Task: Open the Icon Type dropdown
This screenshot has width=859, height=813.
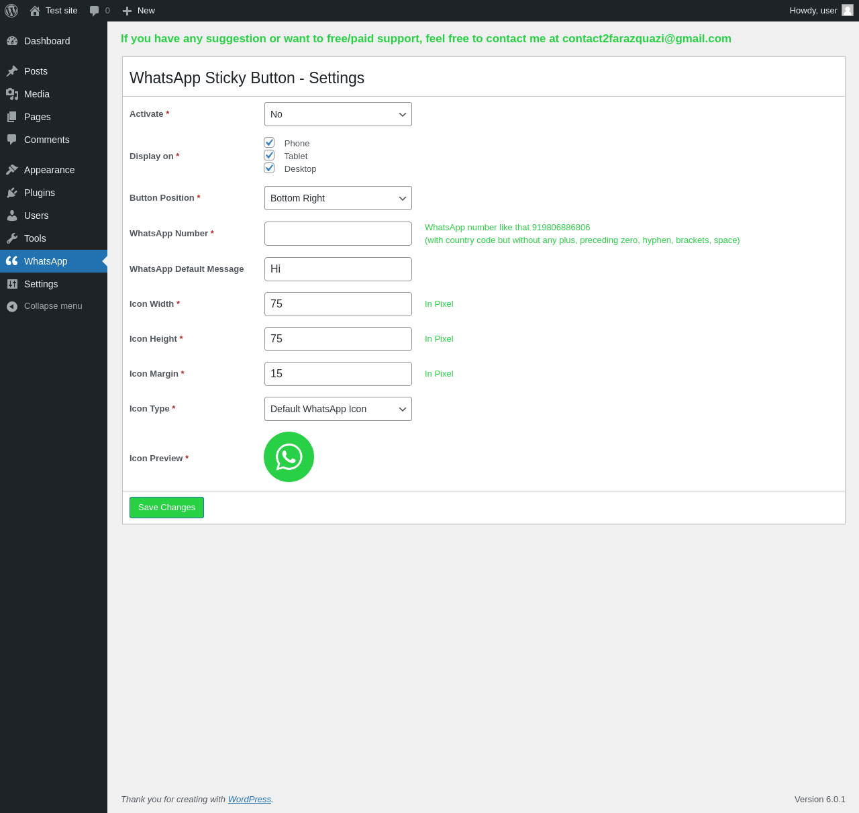Action: (x=338, y=409)
